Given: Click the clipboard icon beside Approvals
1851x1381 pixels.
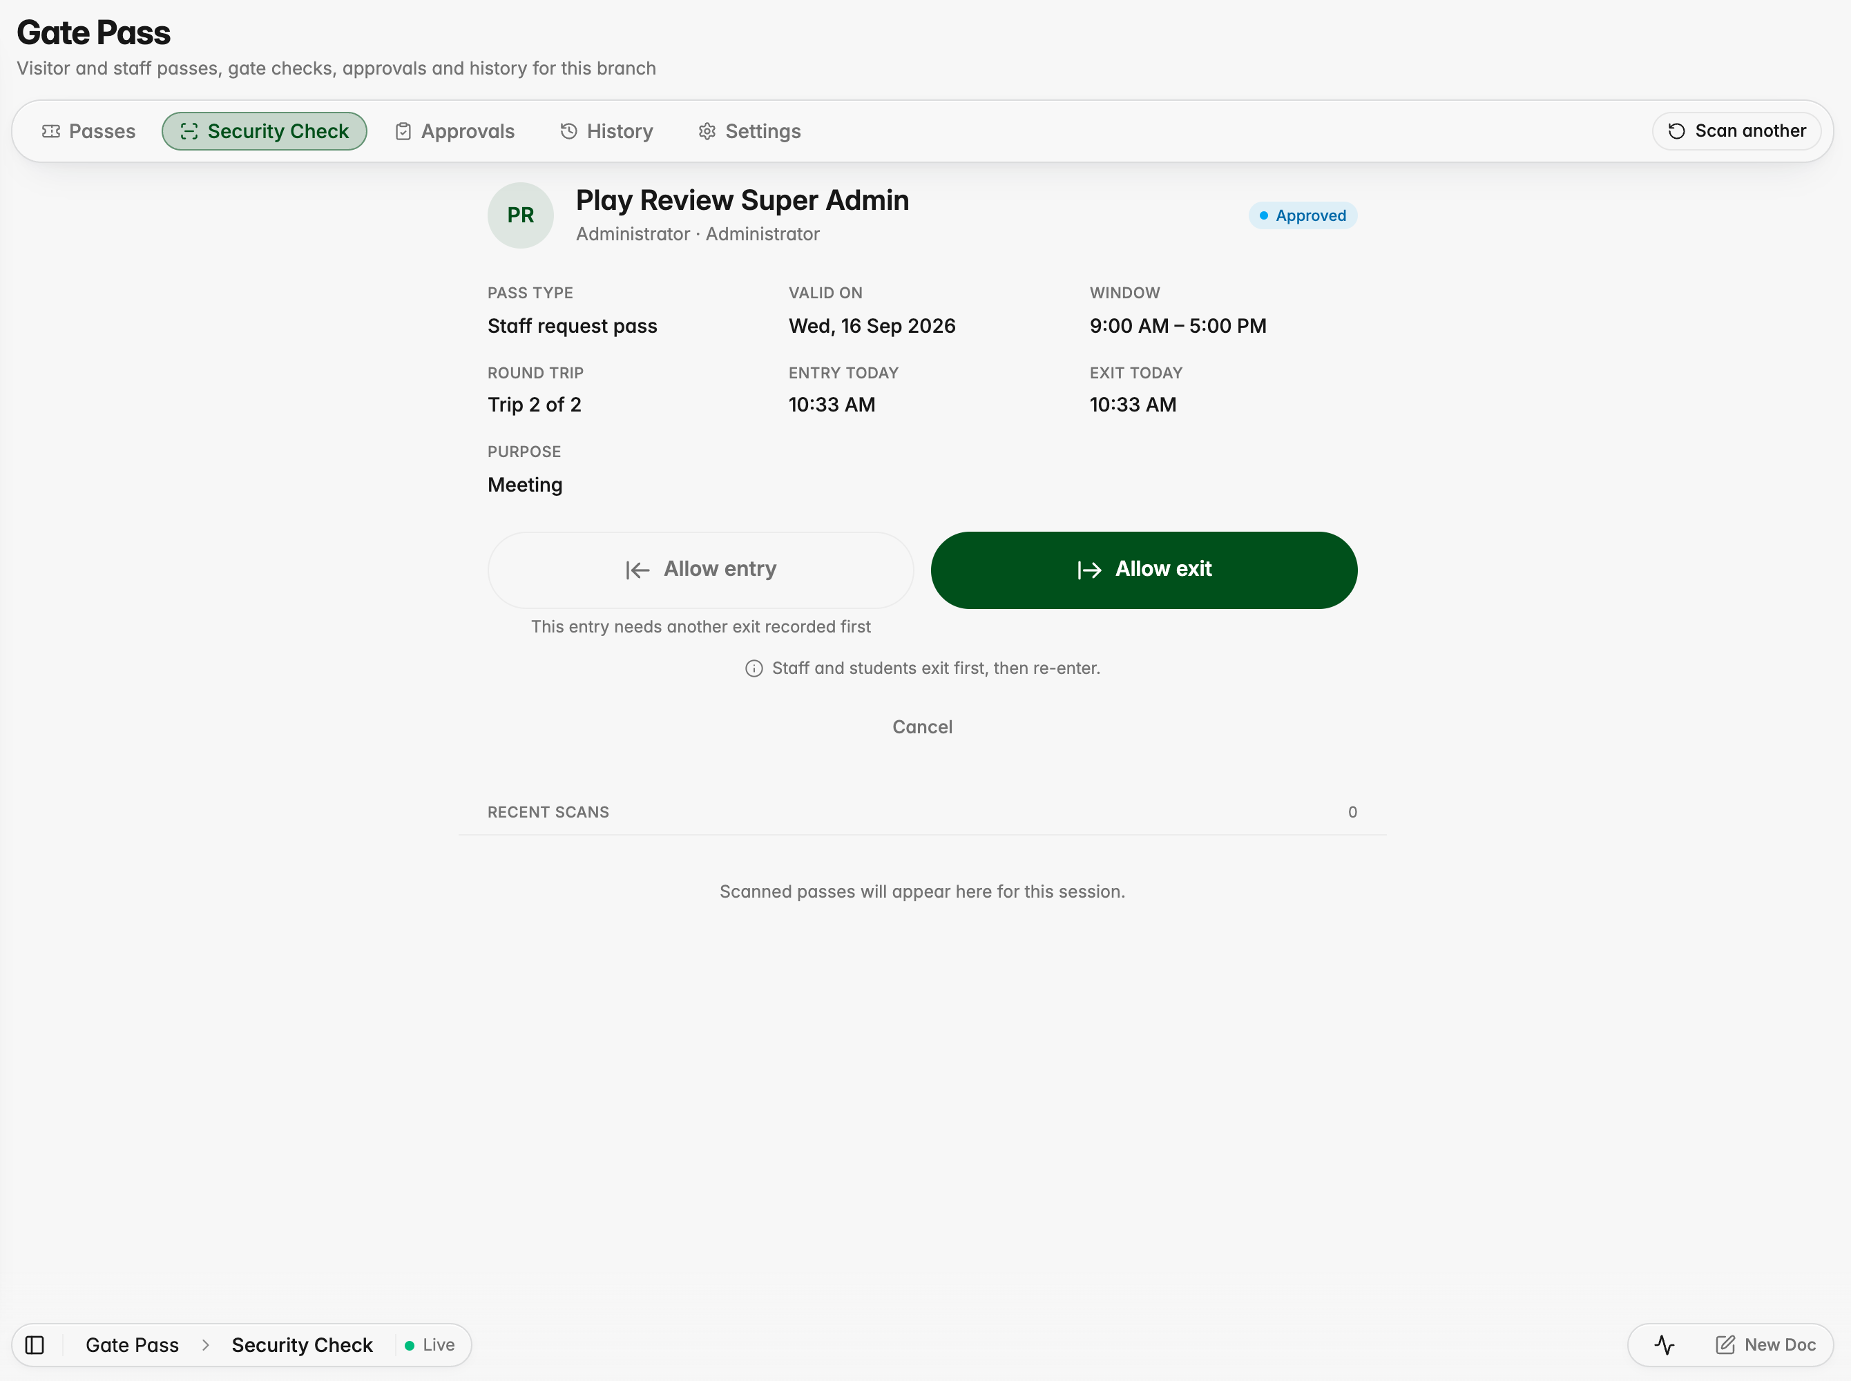Looking at the screenshot, I should [x=403, y=131].
